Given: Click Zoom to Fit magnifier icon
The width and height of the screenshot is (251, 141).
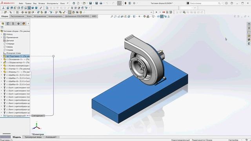Looking at the screenshot, I should click(112, 16).
